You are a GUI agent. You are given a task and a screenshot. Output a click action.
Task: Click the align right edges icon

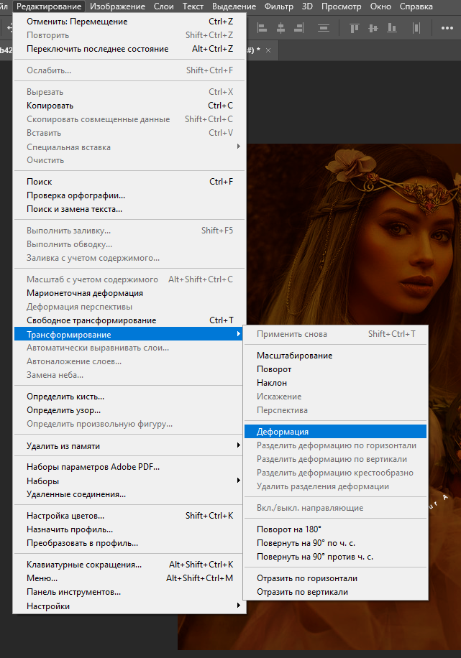click(x=298, y=29)
